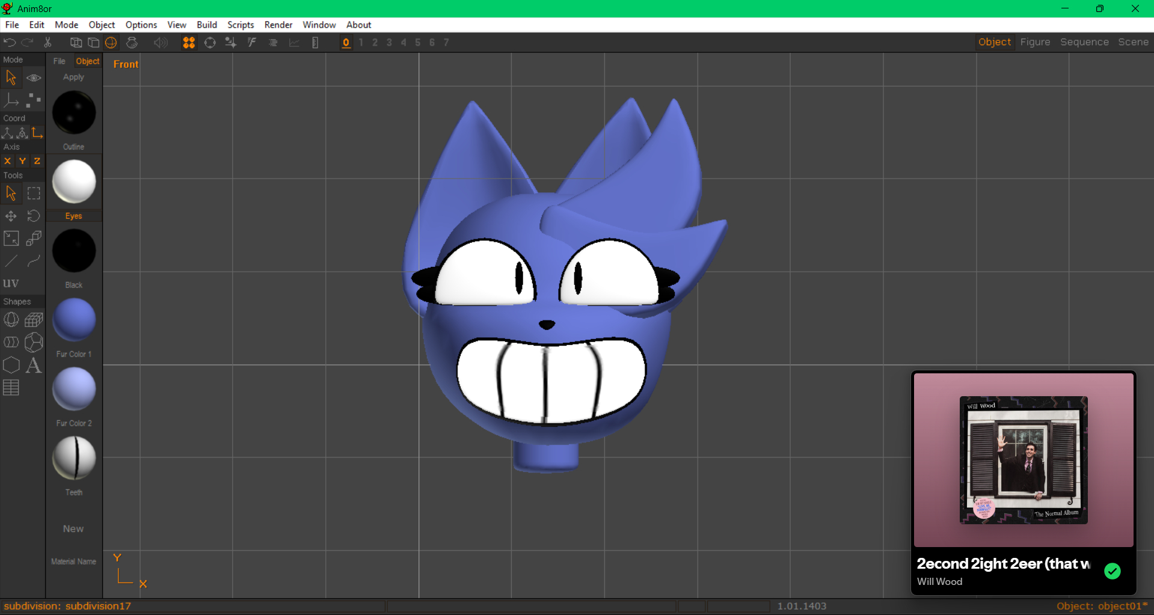Switch to the view mode eye icon

click(34, 78)
